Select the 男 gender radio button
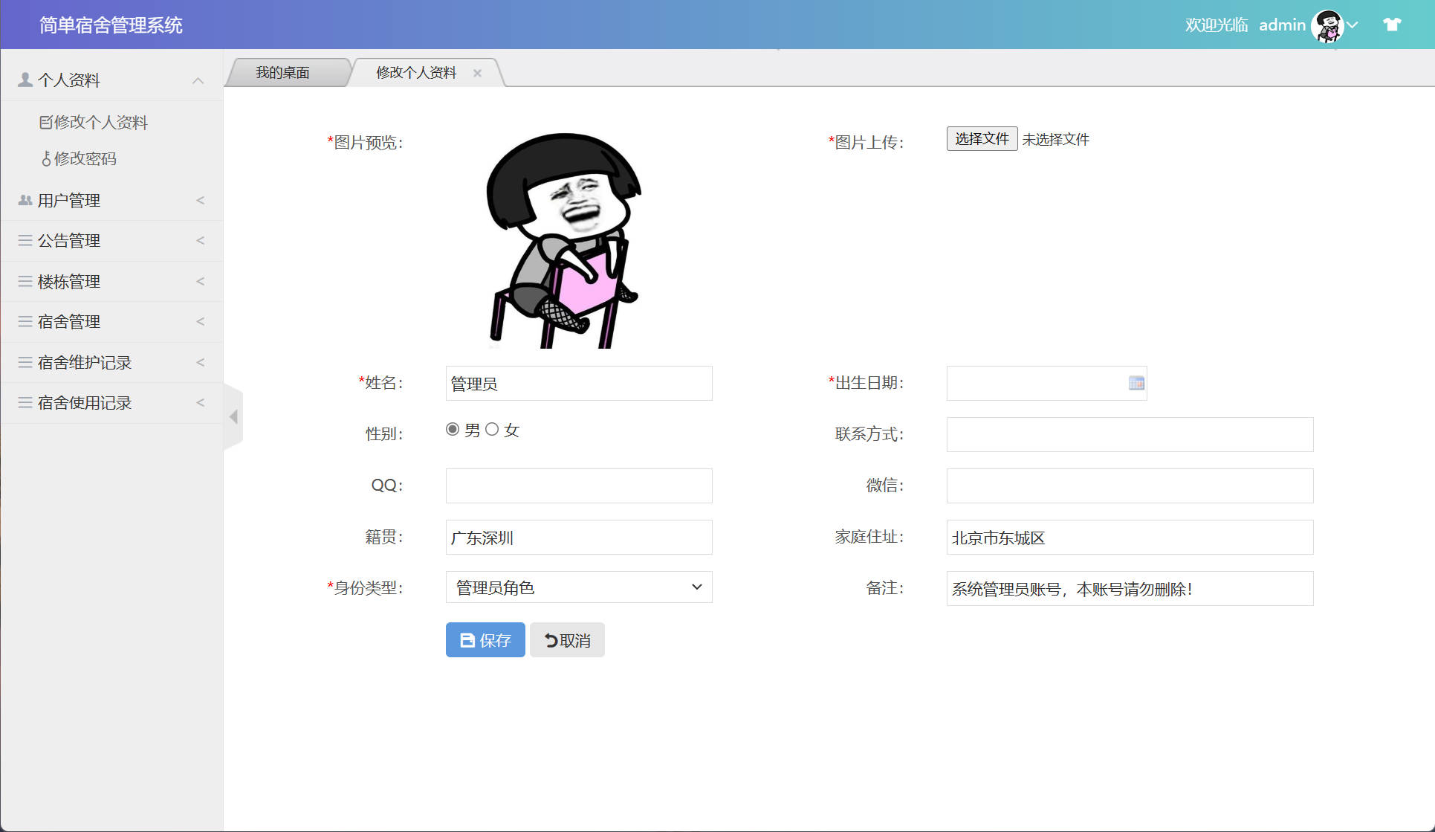 [452, 429]
